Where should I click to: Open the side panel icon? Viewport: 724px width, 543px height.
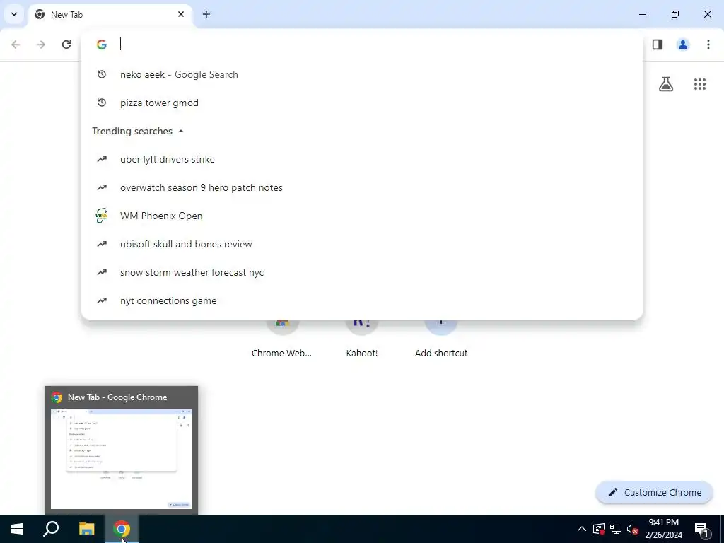pyautogui.click(x=658, y=45)
